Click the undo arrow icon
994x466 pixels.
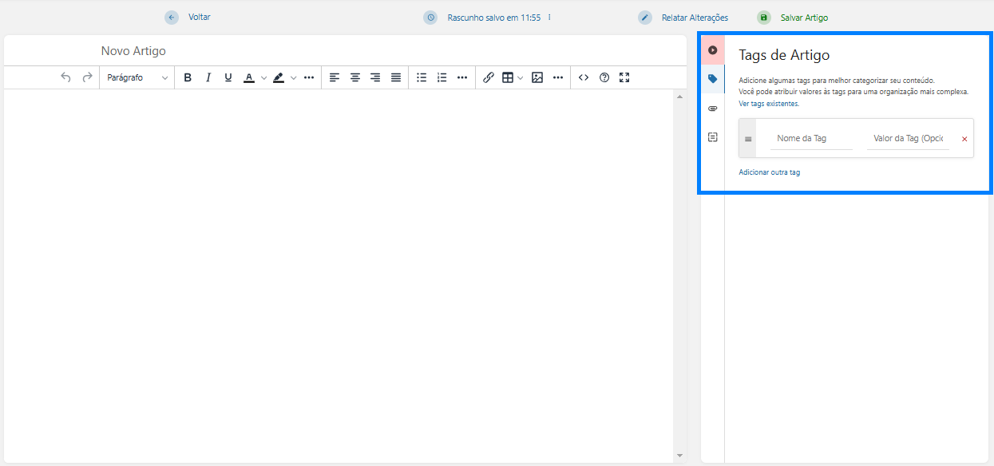click(65, 77)
